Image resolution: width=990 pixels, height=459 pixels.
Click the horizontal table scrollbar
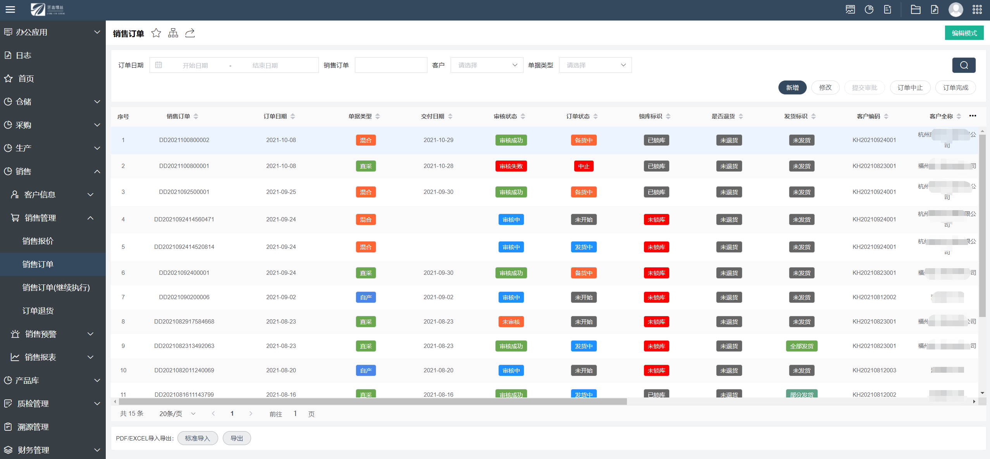(372, 402)
